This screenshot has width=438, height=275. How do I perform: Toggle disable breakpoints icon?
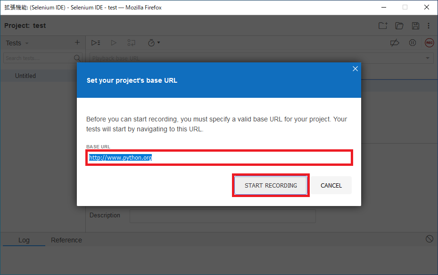click(395, 43)
